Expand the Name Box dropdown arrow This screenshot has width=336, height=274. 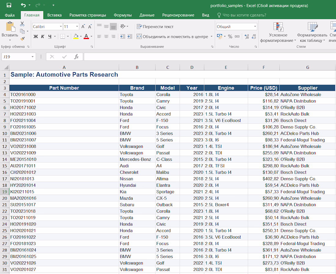click(x=33, y=57)
